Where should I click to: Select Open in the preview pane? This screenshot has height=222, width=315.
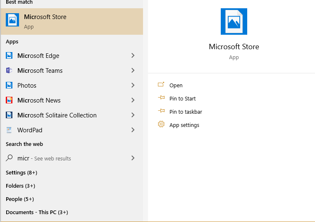coord(176,86)
